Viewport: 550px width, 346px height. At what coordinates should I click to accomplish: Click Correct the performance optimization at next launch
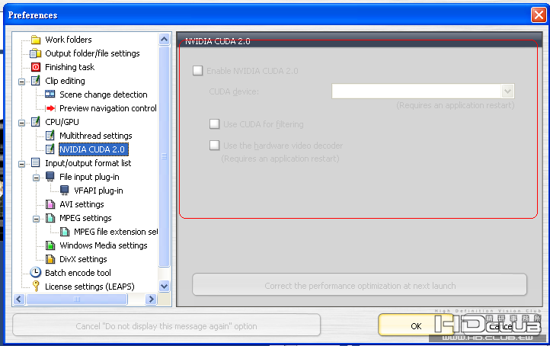(x=360, y=285)
